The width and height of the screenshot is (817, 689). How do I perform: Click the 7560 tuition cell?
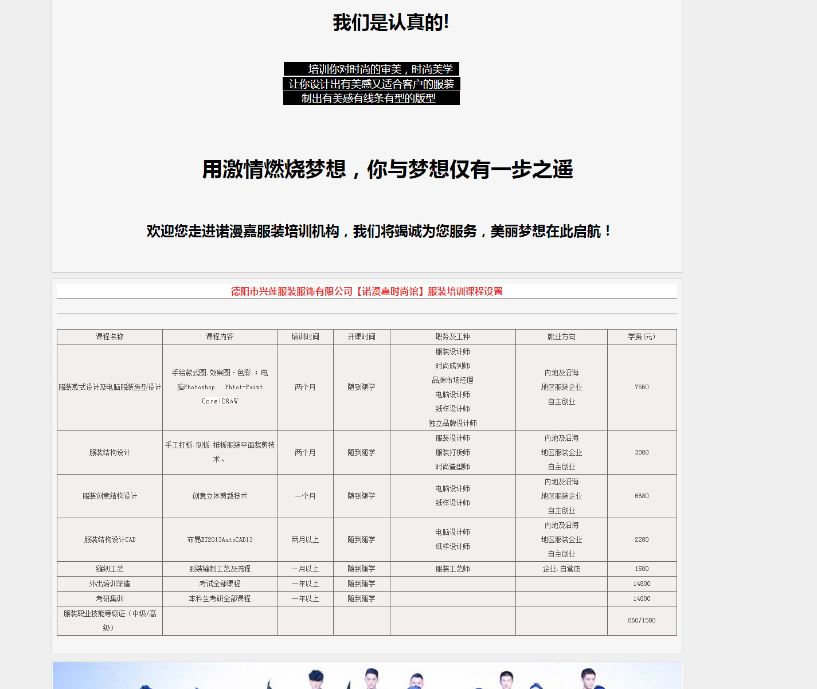(x=642, y=387)
